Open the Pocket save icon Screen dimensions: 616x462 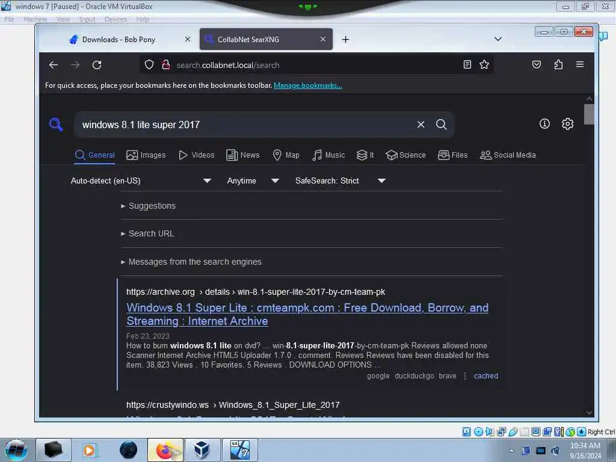536,64
